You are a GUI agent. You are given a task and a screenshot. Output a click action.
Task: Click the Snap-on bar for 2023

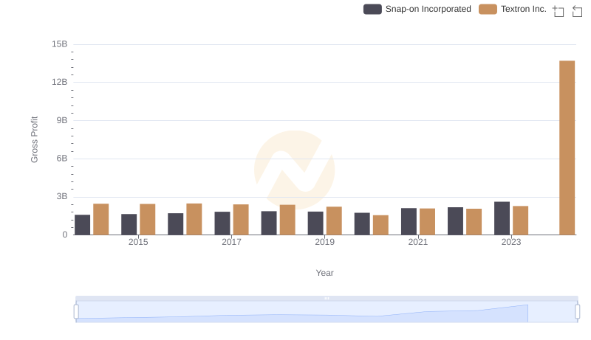[502, 218]
